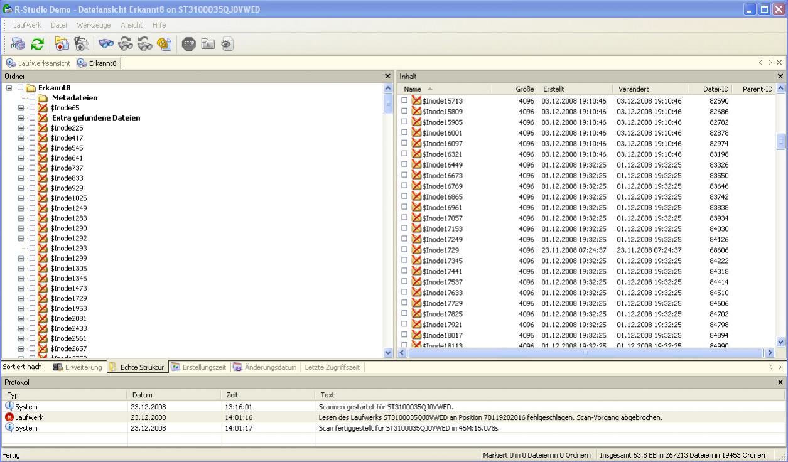Click the file mask toolbar icon
This screenshot has width=788, height=462.
click(x=164, y=44)
